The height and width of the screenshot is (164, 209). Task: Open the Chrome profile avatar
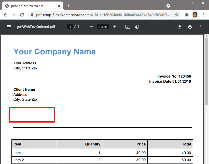[x=195, y=15]
